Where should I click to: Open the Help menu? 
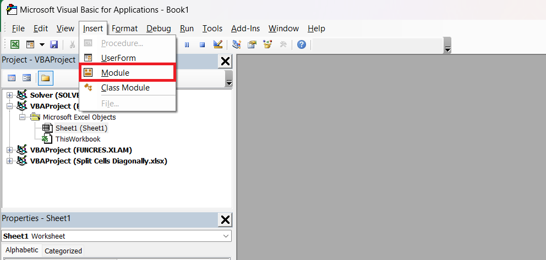[316, 29]
